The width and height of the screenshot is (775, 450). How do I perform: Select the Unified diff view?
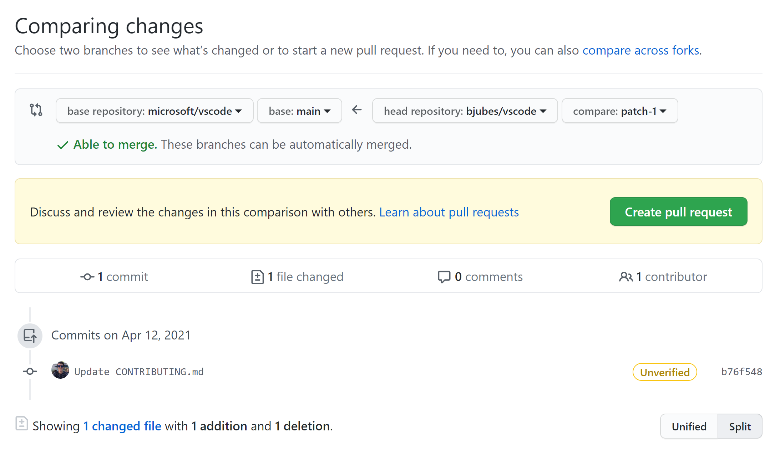[689, 426]
